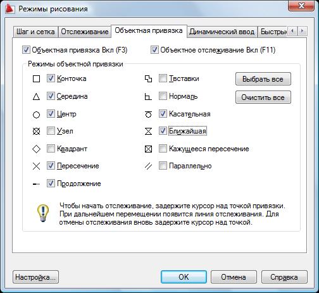
Task: Enable the Узел snap mode checkbox
Action: (x=51, y=131)
